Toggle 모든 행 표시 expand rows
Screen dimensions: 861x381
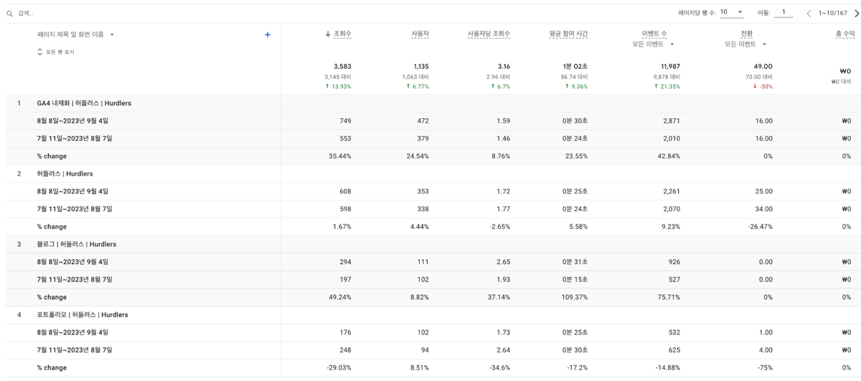coord(56,52)
